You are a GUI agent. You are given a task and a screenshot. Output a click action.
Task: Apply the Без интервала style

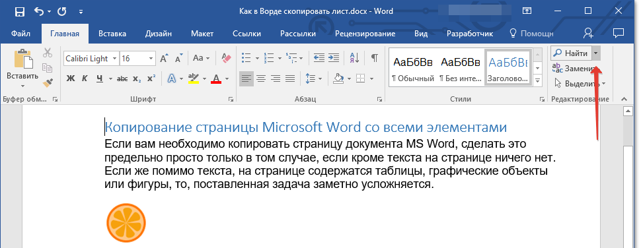click(x=460, y=68)
